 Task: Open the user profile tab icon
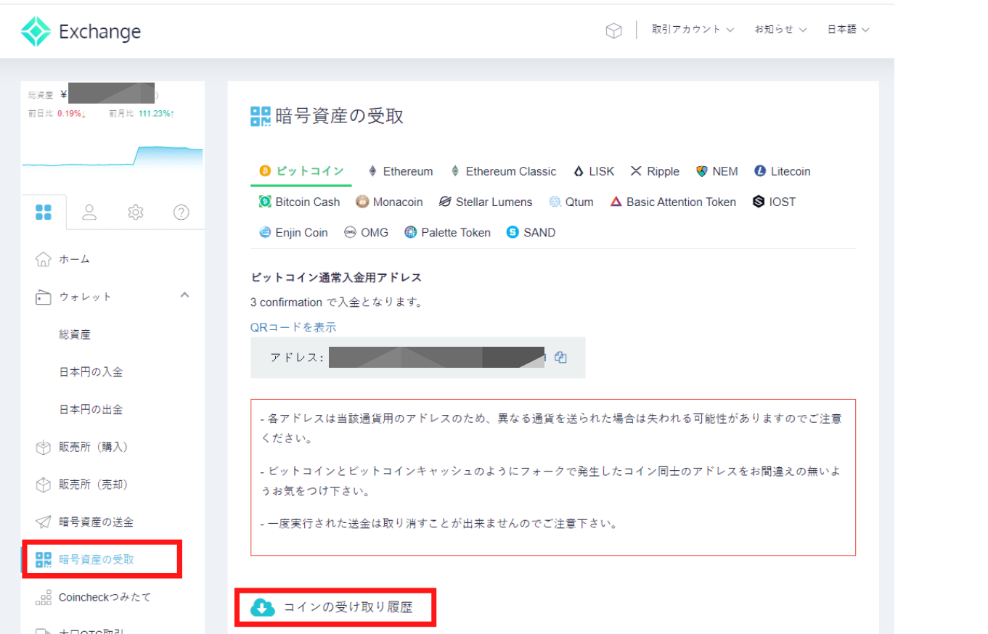[89, 212]
